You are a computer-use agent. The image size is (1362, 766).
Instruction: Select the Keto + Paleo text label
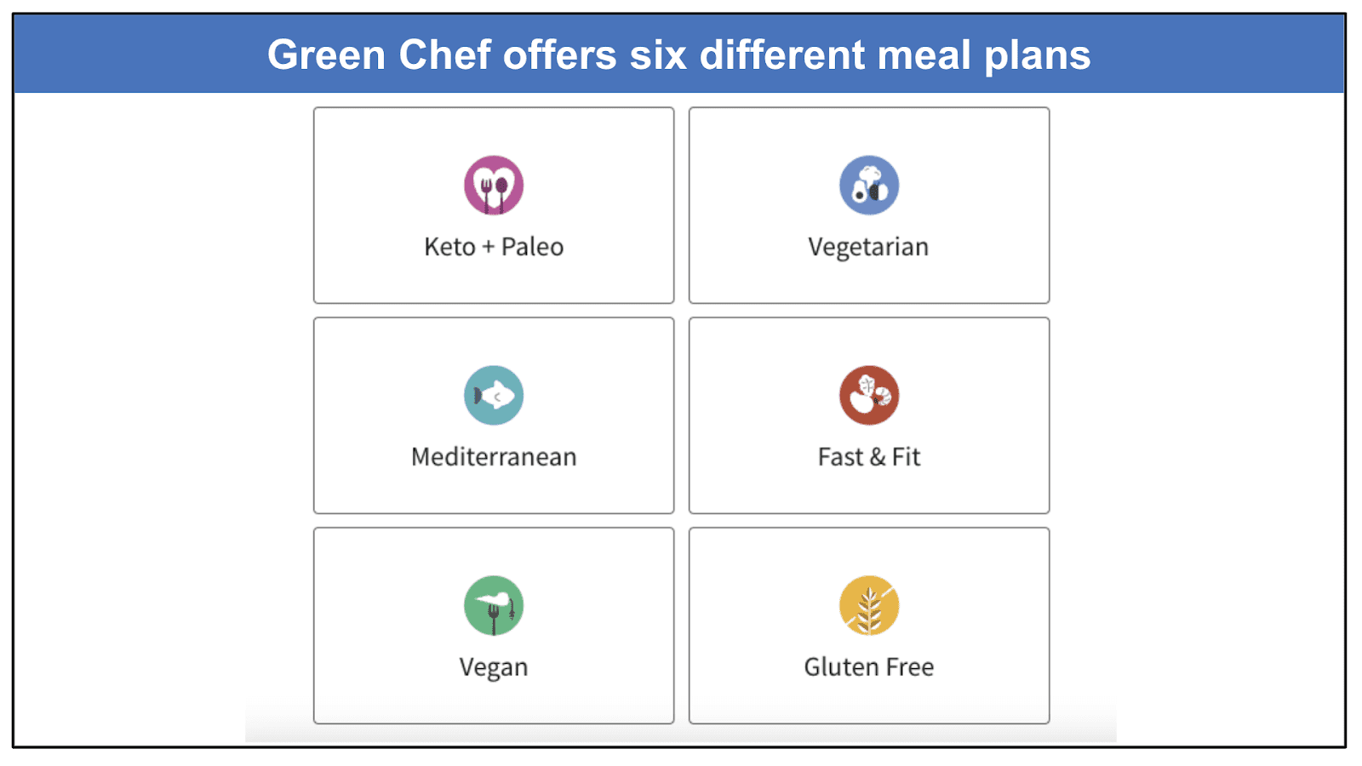pyautogui.click(x=494, y=247)
